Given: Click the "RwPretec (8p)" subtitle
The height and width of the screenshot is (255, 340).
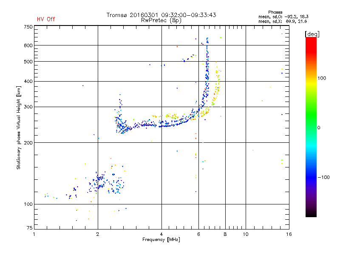Looking at the screenshot, I should coord(161,20).
